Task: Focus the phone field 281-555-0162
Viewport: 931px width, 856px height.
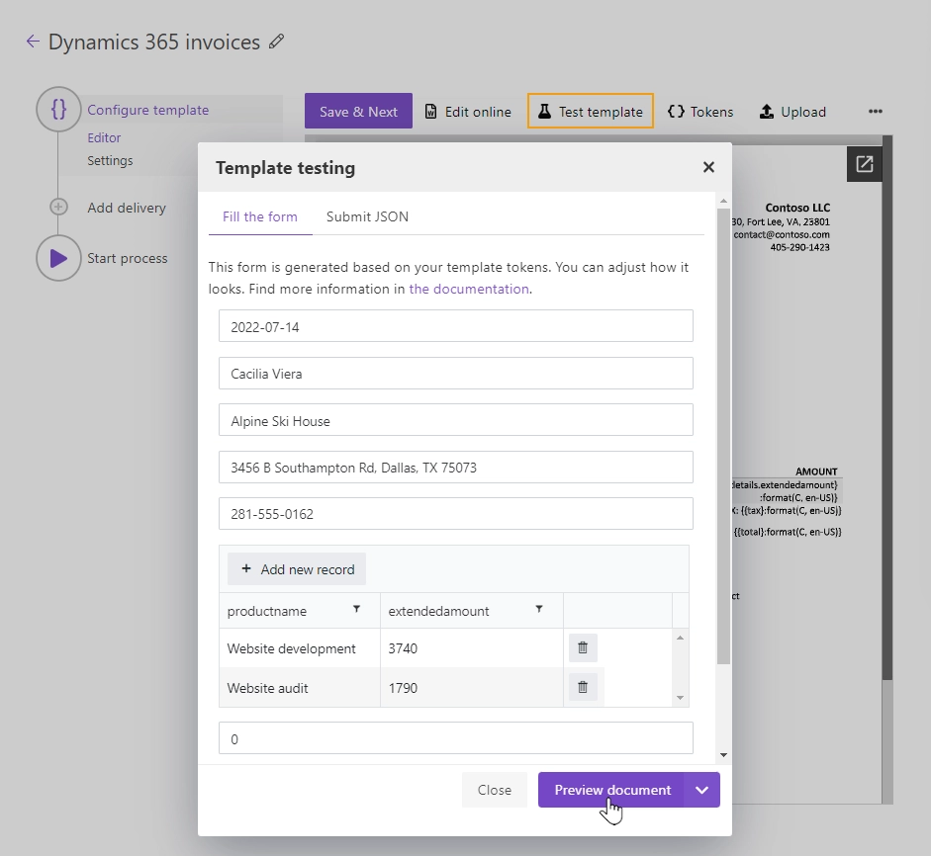Action: pyautogui.click(x=455, y=514)
